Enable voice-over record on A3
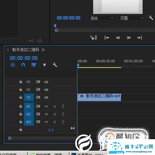 click(63, 122)
